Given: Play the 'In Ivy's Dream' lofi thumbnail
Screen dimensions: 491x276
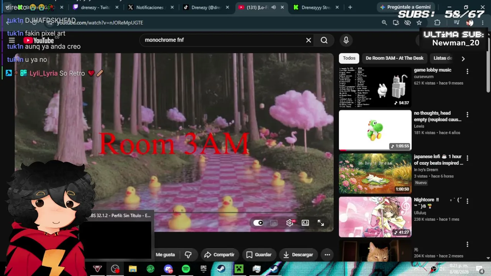Looking at the screenshot, I should [x=375, y=174].
